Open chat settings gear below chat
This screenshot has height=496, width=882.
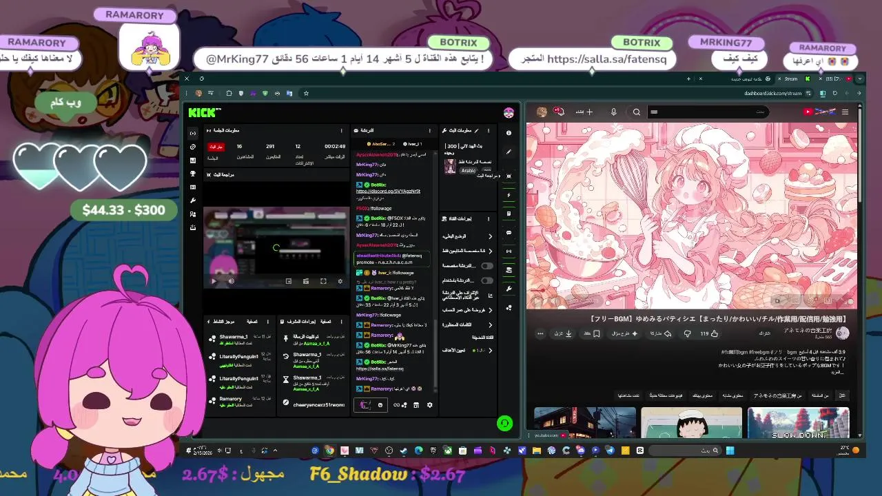point(429,405)
